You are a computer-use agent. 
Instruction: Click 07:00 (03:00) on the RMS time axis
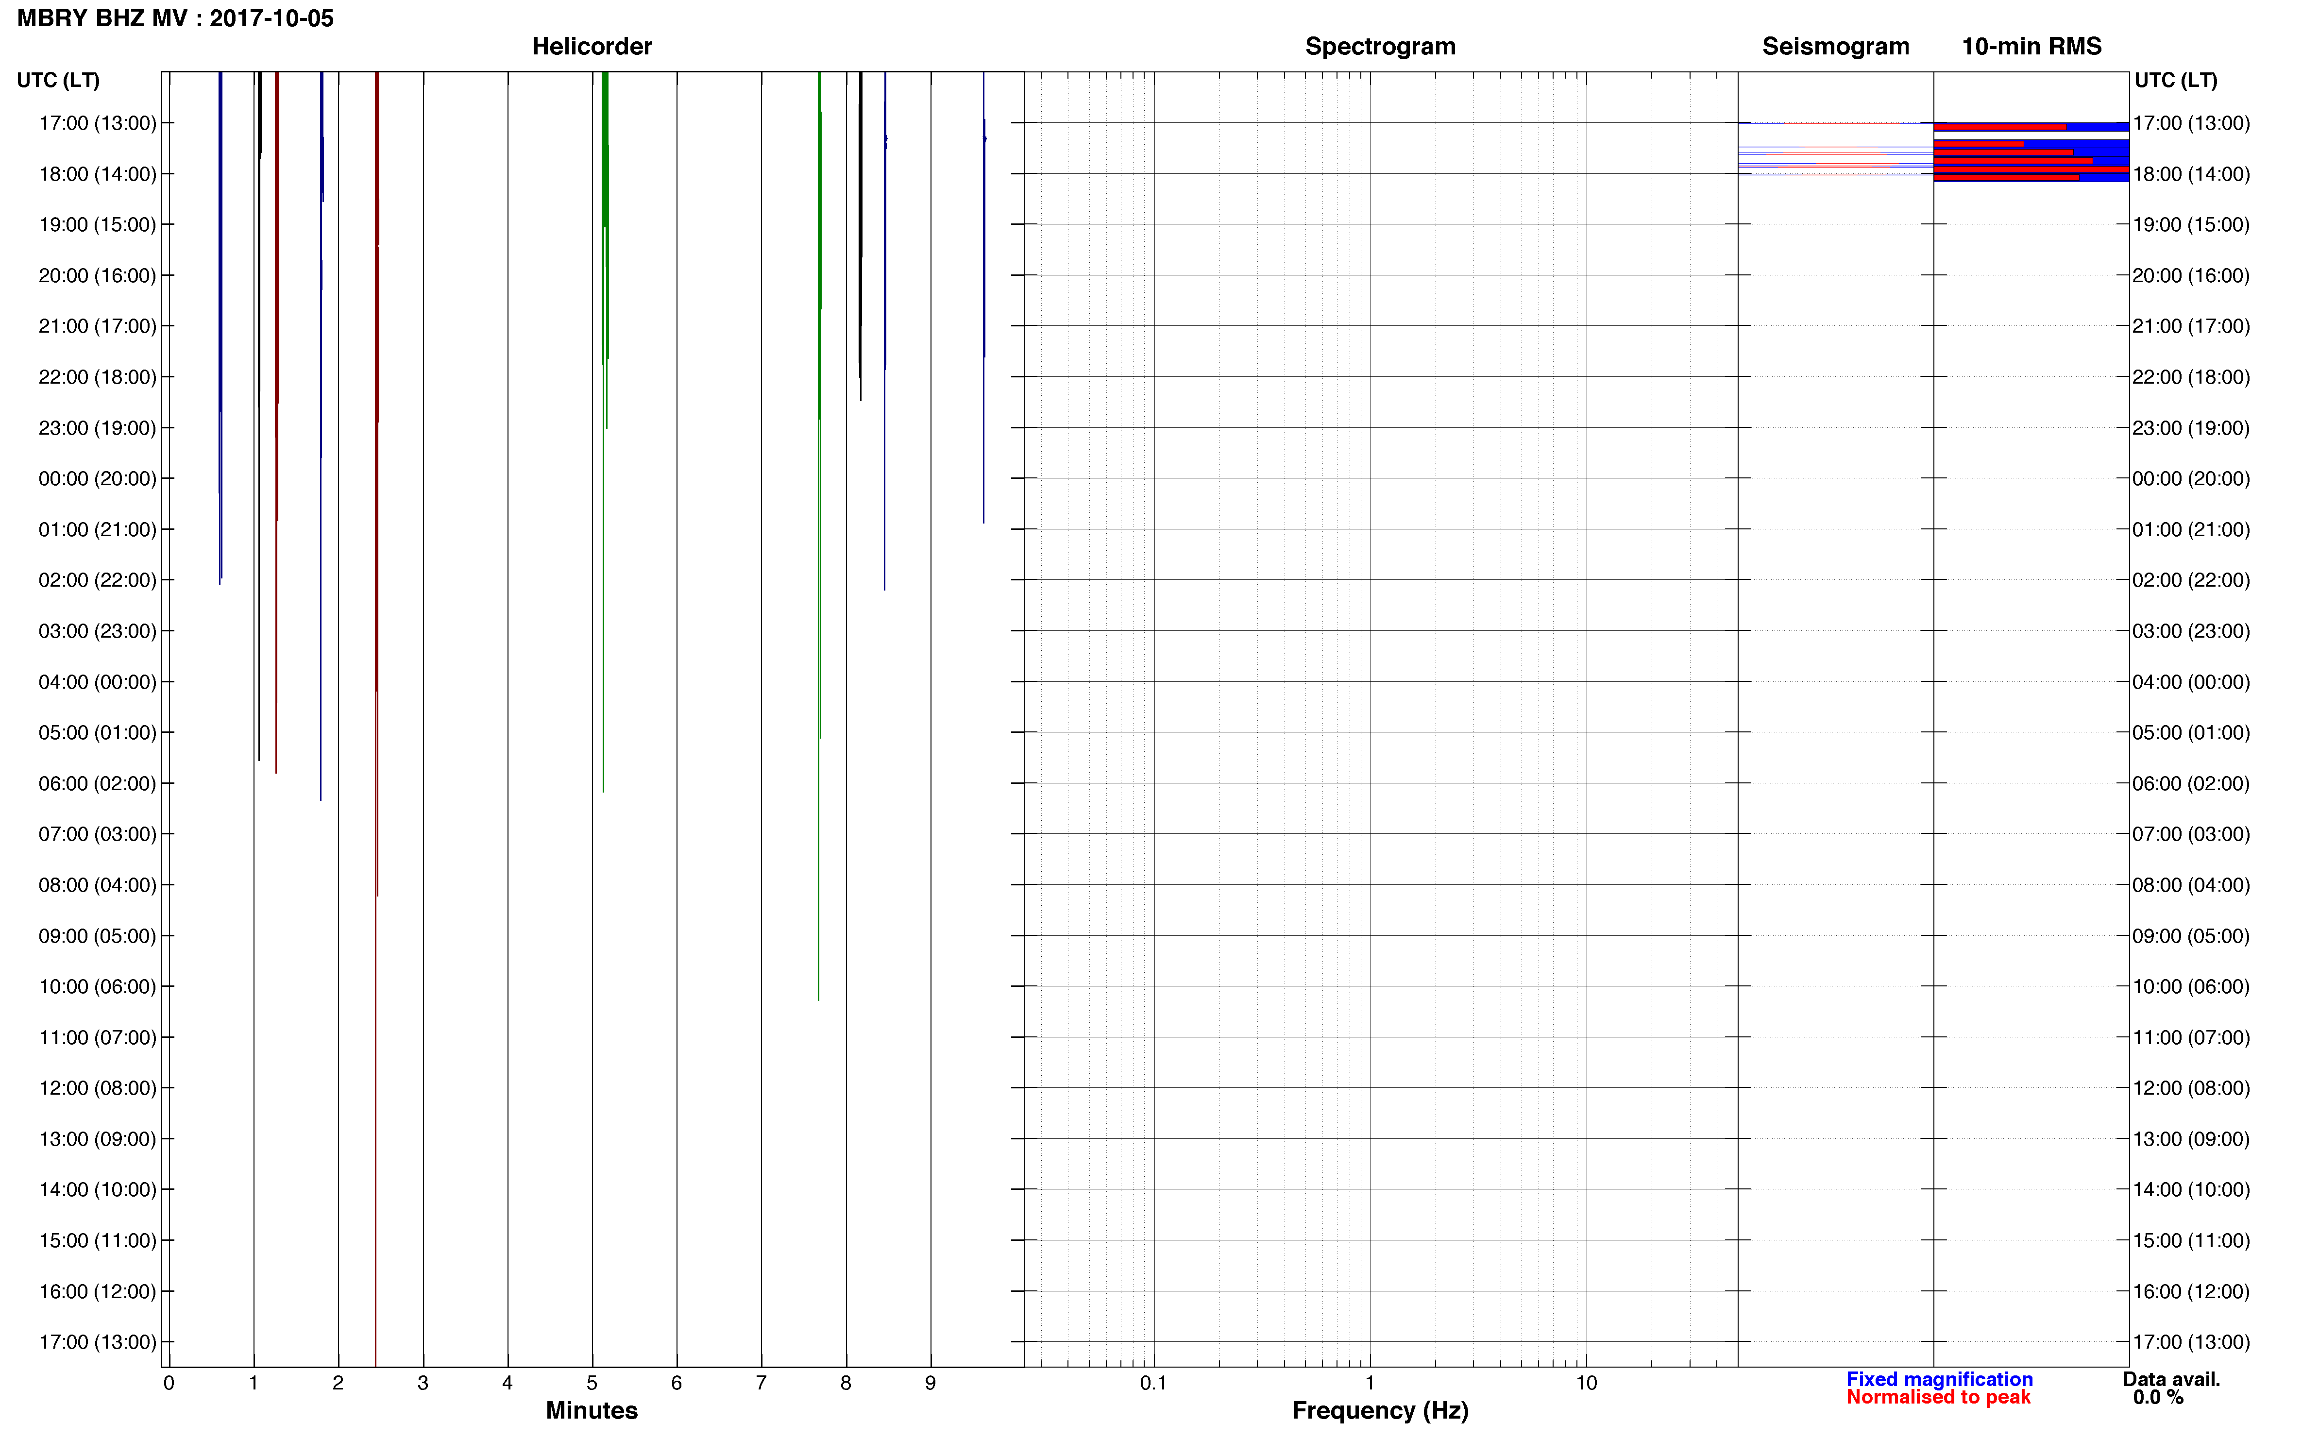pos(2192,834)
